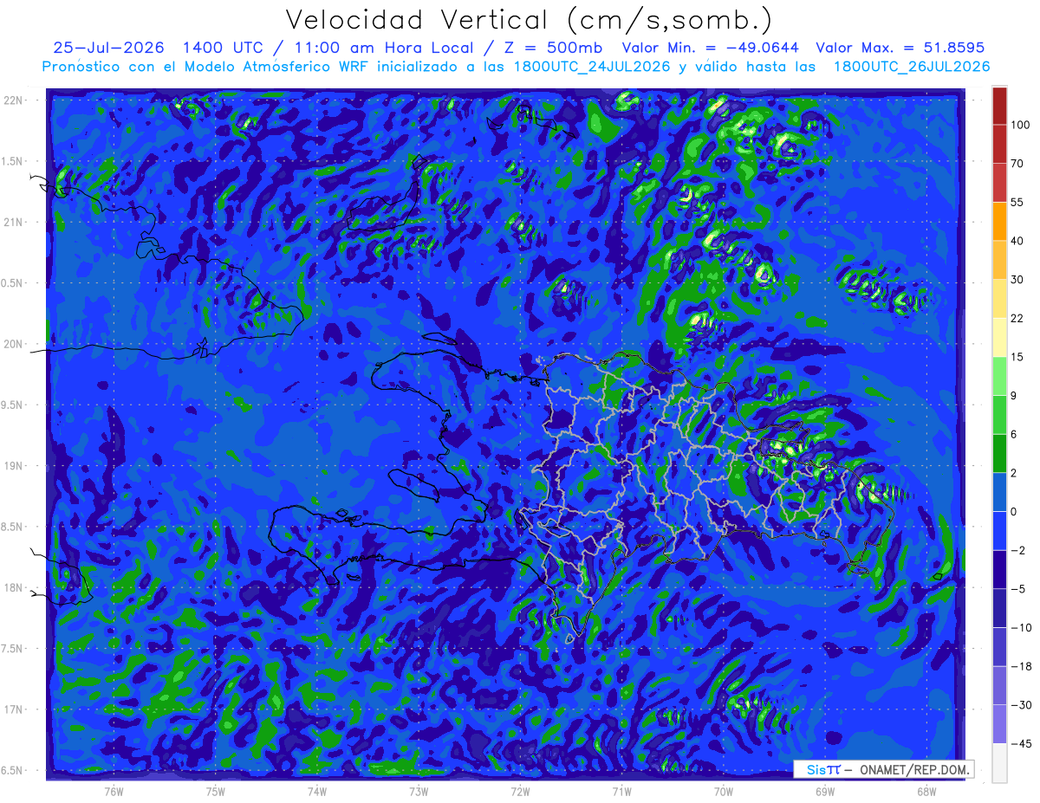Image resolution: width=1040 pixels, height=803 pixels.
Task: Click the '19N' latitude label
Action: [15, 466]
